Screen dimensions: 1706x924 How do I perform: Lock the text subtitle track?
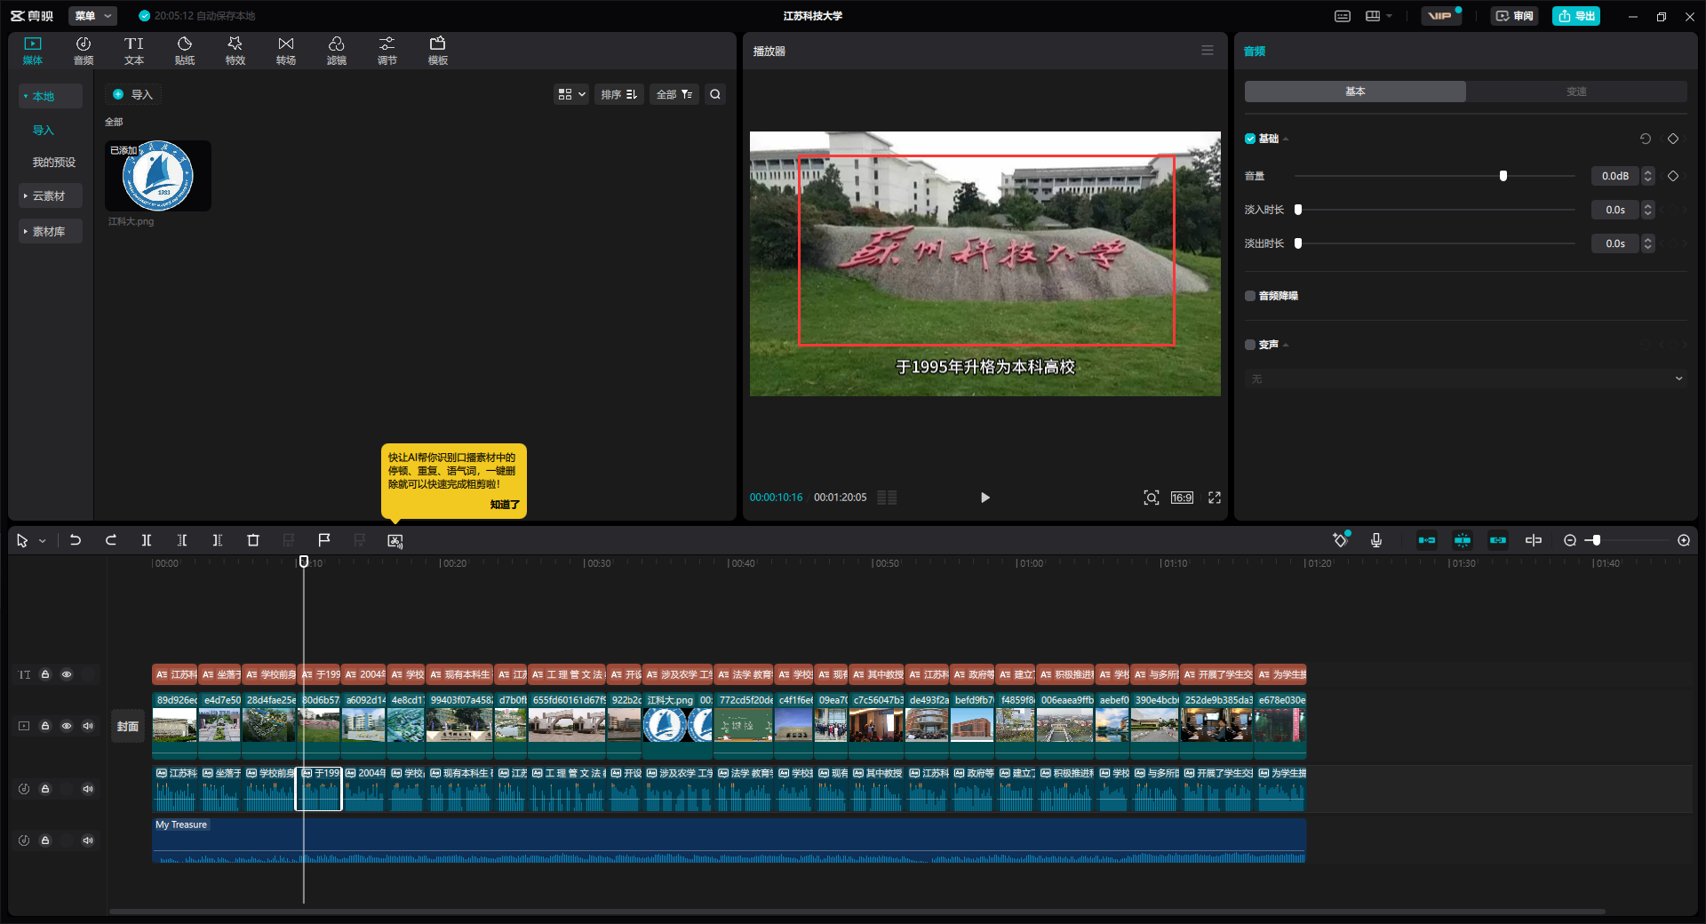click(x=45, y=674)
